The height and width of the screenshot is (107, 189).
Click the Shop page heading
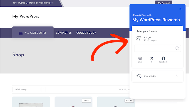pos(18,55)
